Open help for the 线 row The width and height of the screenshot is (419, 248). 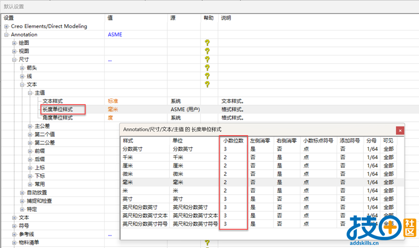[x=207, y=76]
